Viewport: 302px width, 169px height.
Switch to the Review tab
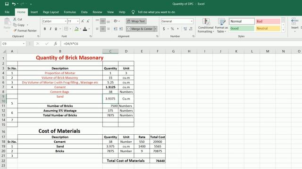point(97,12)
